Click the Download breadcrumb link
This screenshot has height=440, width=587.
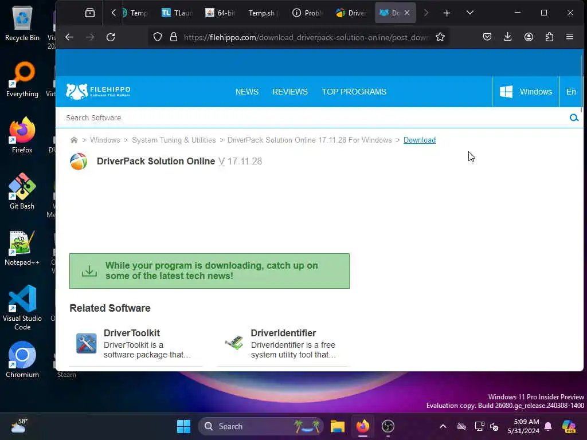coord(419,140)
